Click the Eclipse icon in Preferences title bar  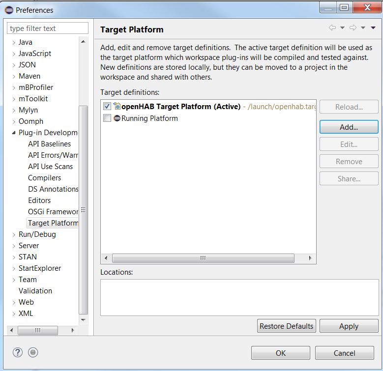click(x=9, y=10)
